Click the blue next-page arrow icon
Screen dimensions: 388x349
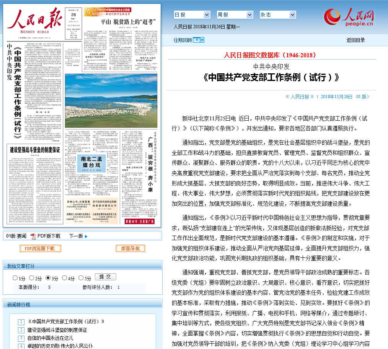click(86, 236)
